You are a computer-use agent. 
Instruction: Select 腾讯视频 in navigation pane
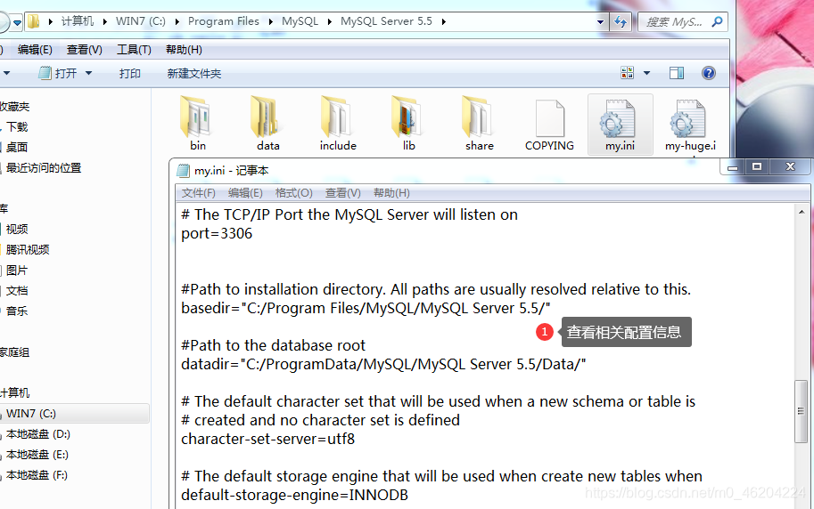(28, 250)
